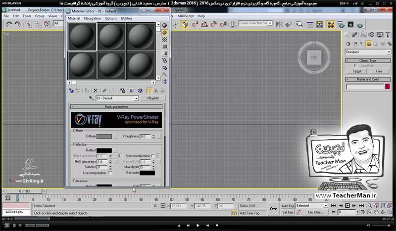Click the Target camera button
The height and width of the screenshot is (231, 396).
pos(357,71)
